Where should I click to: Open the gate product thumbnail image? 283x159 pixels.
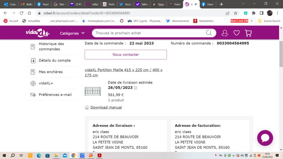point(93,91)
